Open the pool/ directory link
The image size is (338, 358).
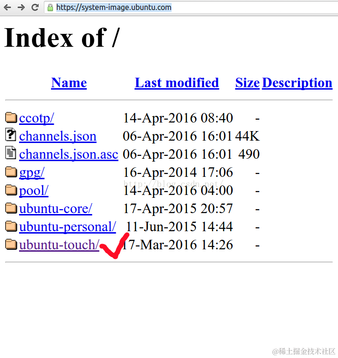click(34, 191)
